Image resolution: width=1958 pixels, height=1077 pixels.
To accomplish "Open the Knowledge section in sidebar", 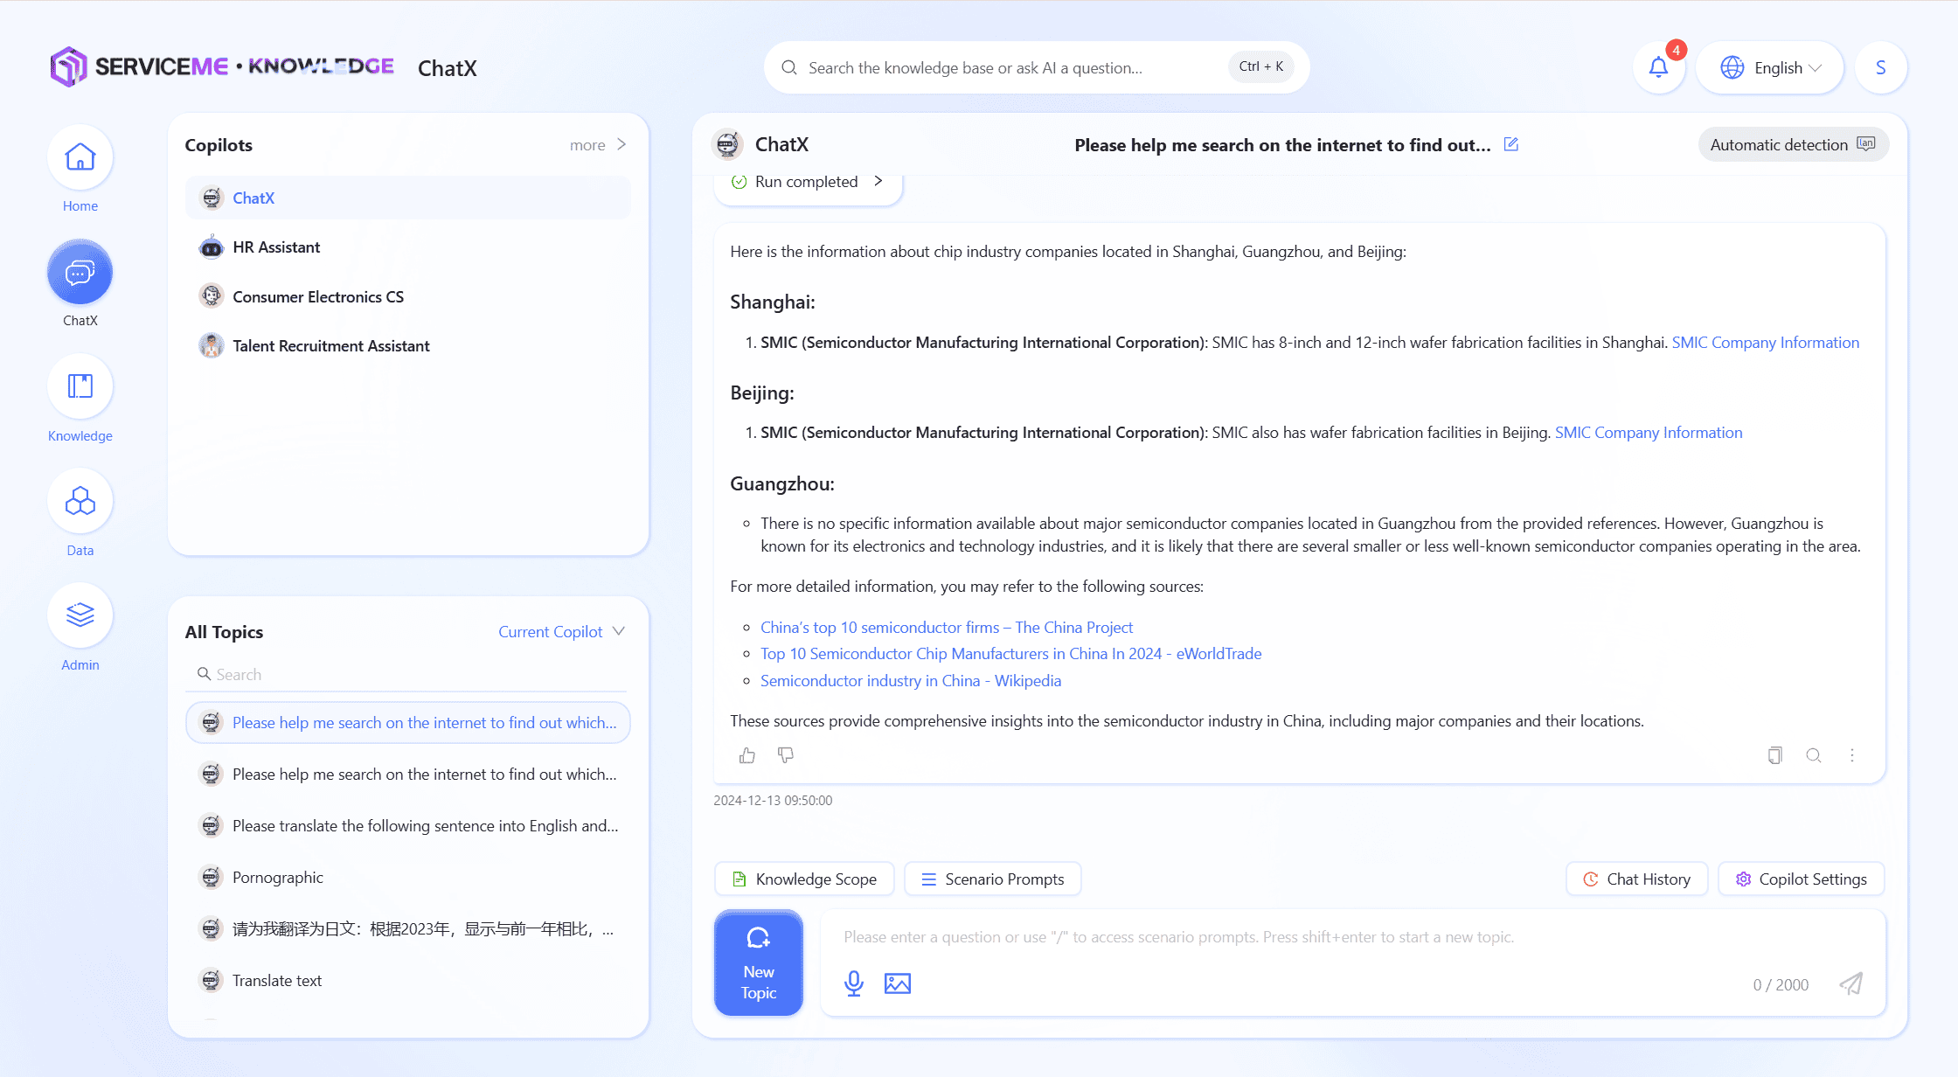I will [80, 386].
